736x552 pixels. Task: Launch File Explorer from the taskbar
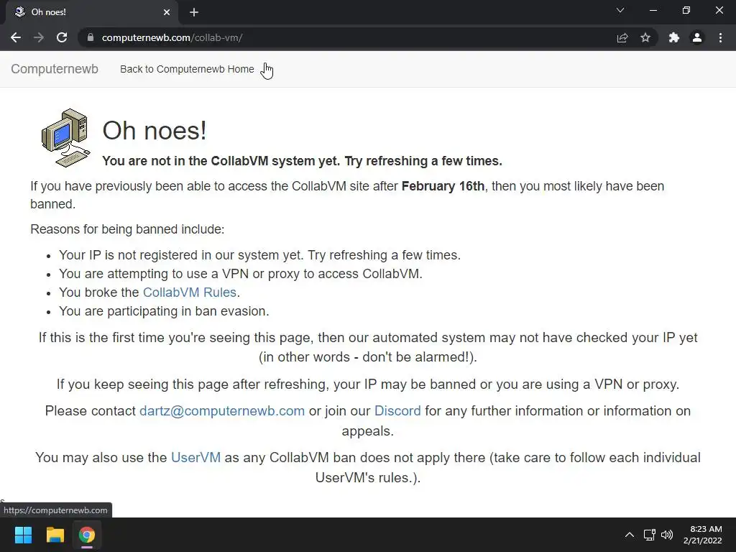(55, 535)
